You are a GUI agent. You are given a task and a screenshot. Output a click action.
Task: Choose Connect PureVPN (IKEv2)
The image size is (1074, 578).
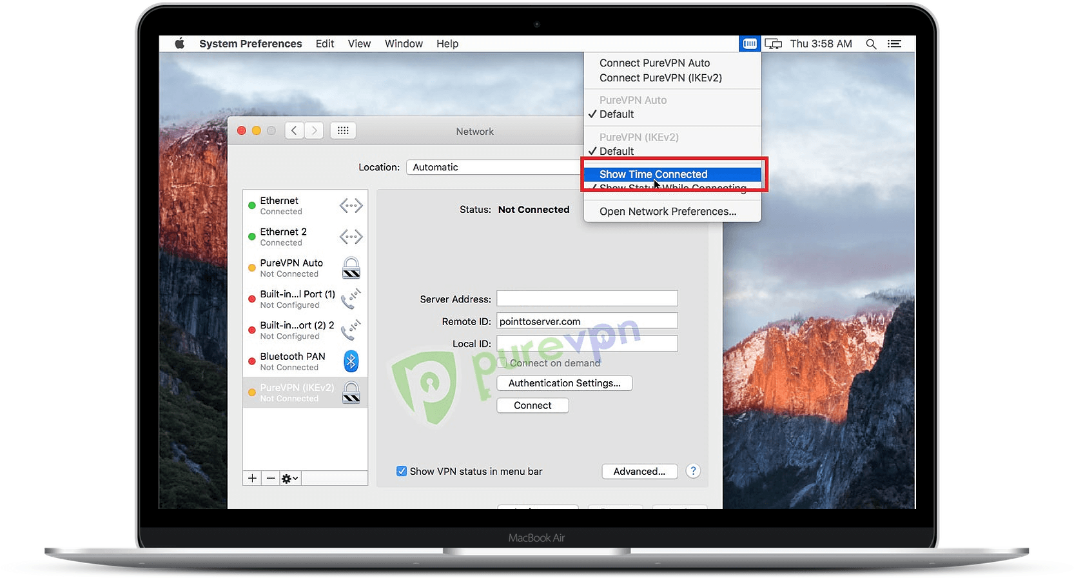coord(672,77)
